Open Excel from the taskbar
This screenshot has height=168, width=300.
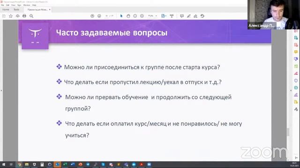[x=65, y=164]
